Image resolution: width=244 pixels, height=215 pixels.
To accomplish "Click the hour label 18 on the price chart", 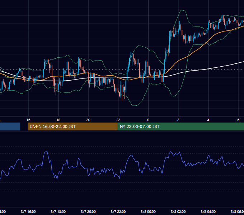I will tap(58, 120).
